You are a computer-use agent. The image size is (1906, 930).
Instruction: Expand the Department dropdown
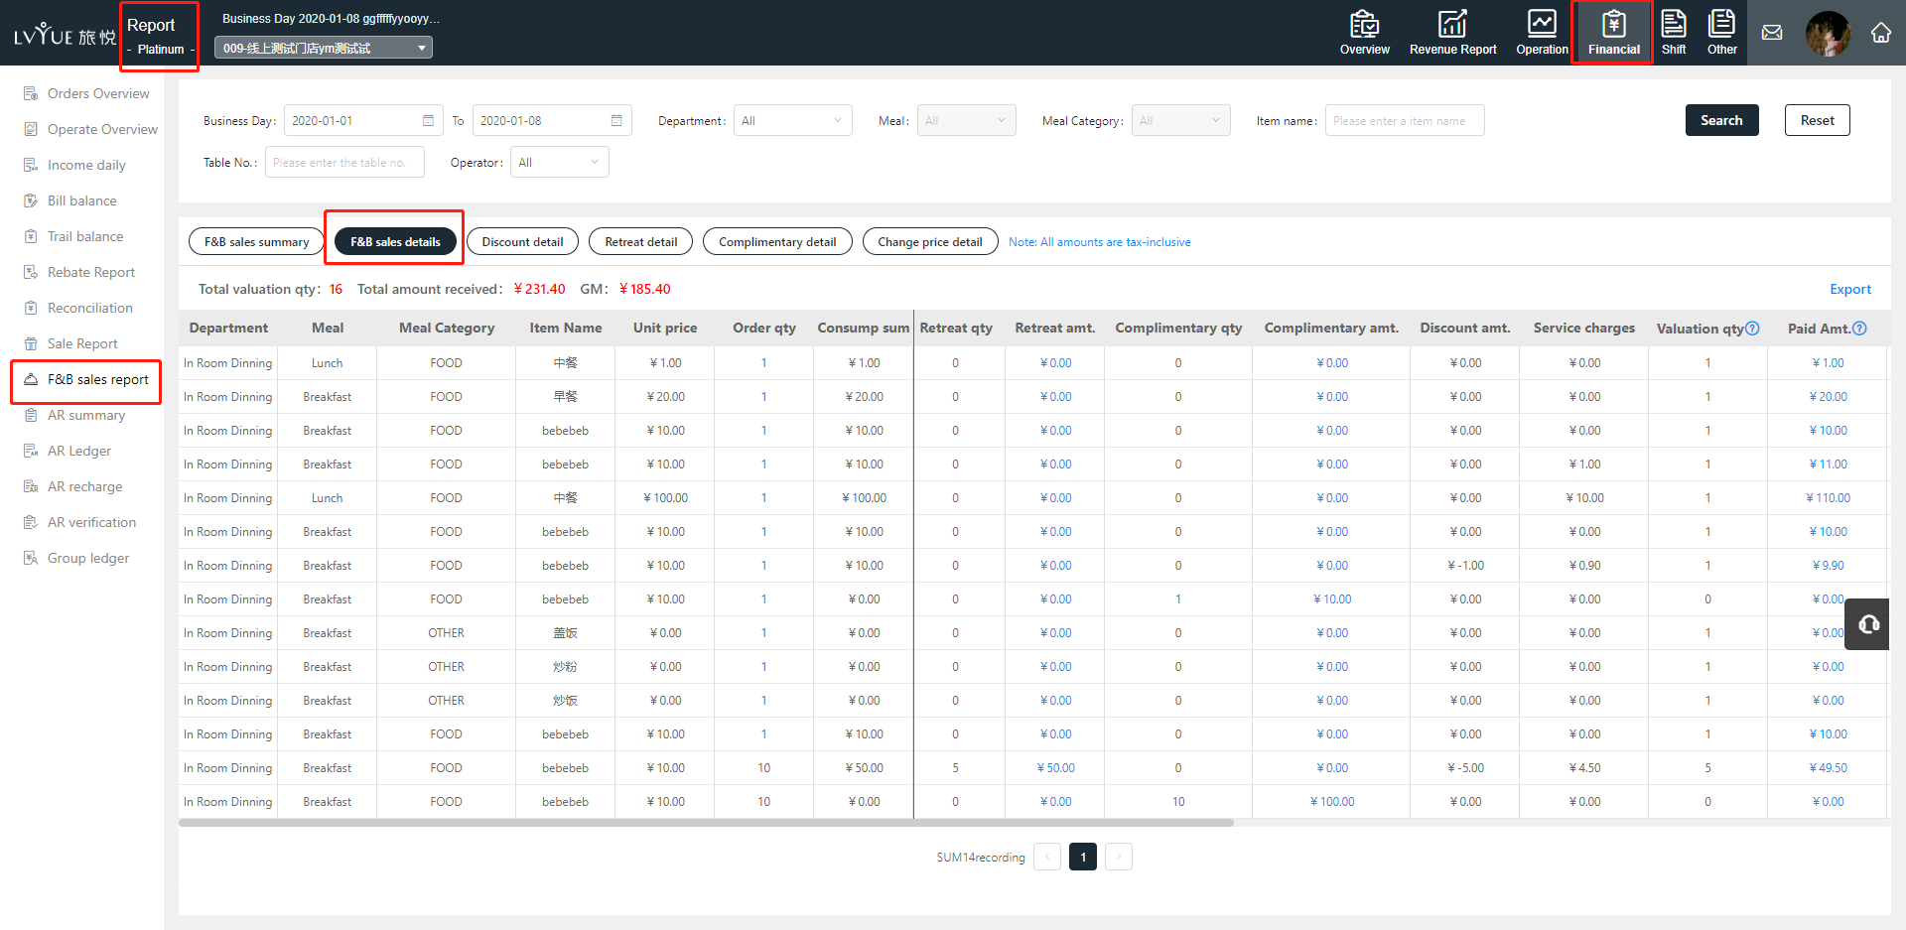tap(793, 120)
